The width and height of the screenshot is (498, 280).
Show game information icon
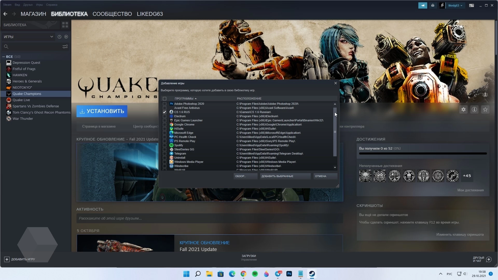(x=474, y=109)
